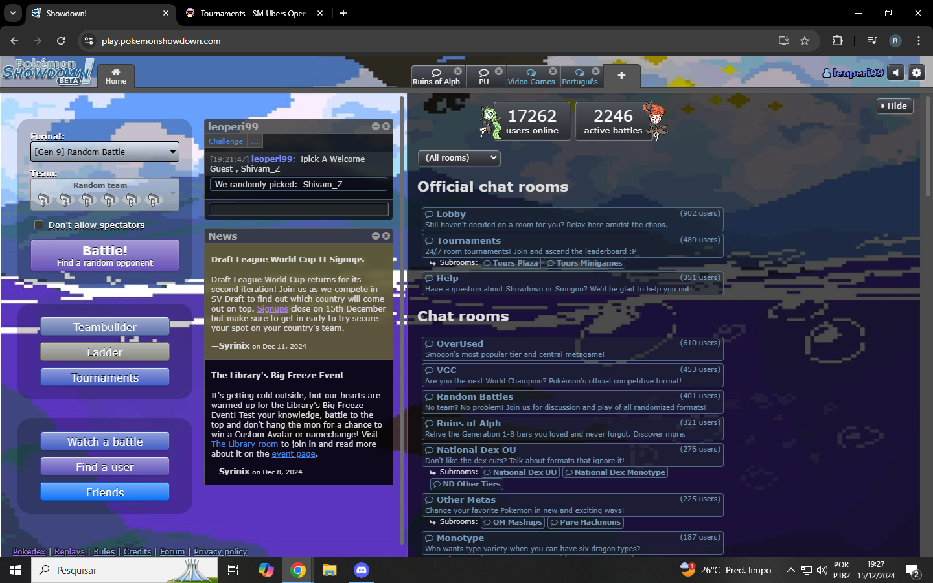Open the Português room tab
Viewport: 933px width, 583px height.
click(580, 76)
